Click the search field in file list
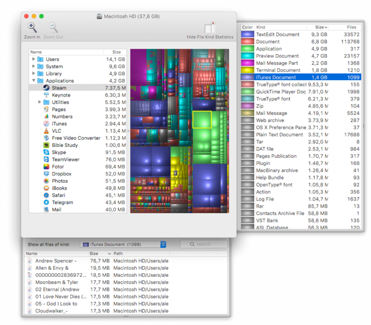Viewport: 371px width, 325px height. [204, 244]
